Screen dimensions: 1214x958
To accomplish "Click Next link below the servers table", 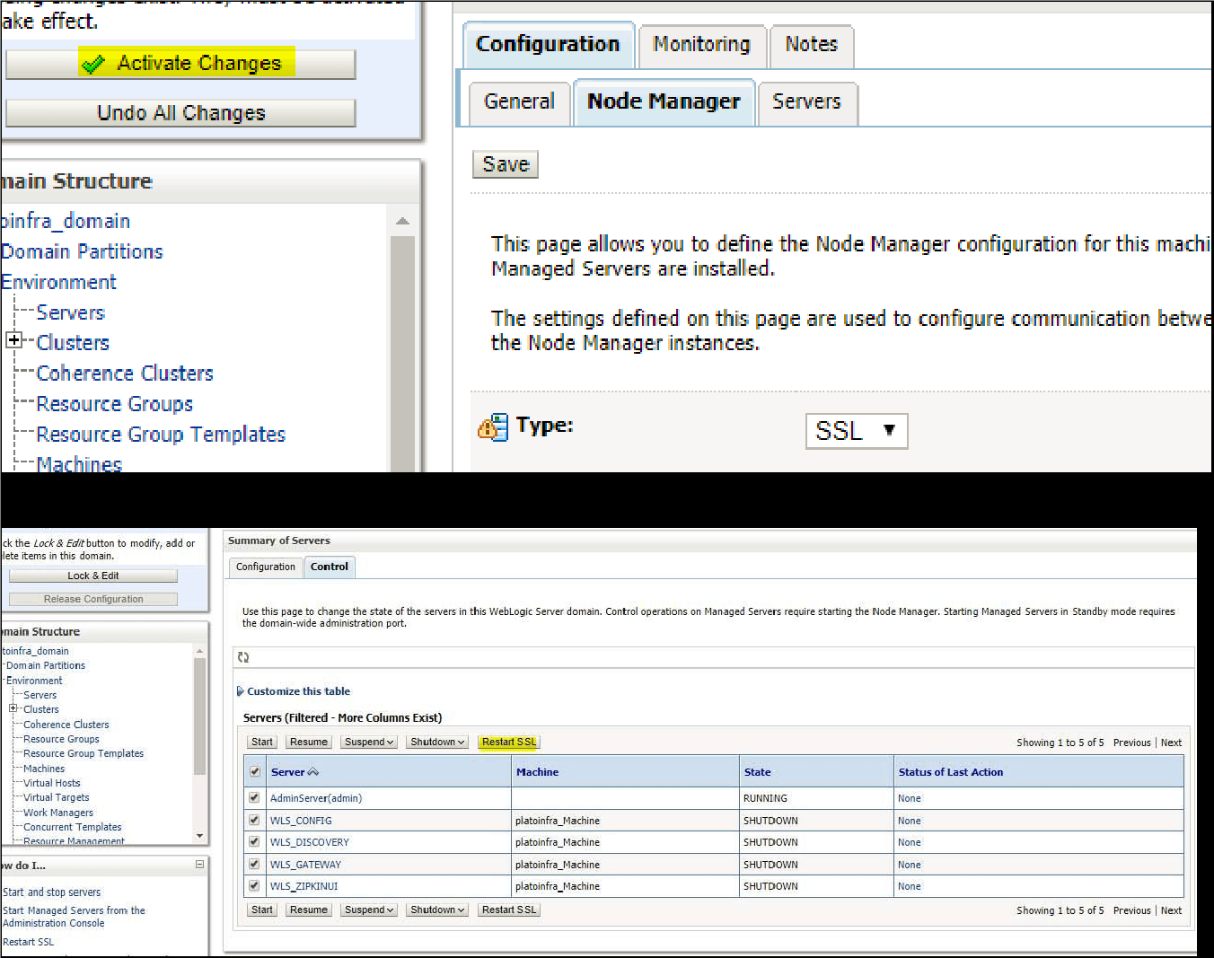I will click(1171, 910).
